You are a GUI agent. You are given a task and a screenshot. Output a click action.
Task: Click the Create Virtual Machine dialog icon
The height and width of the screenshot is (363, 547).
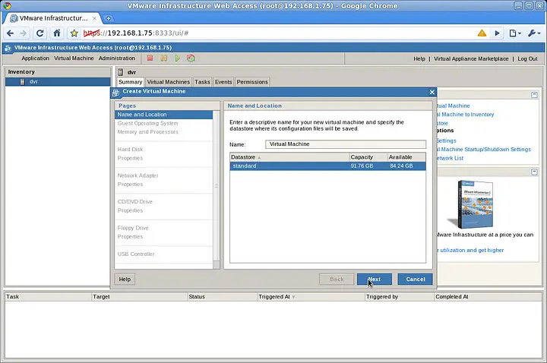[115, 93]
